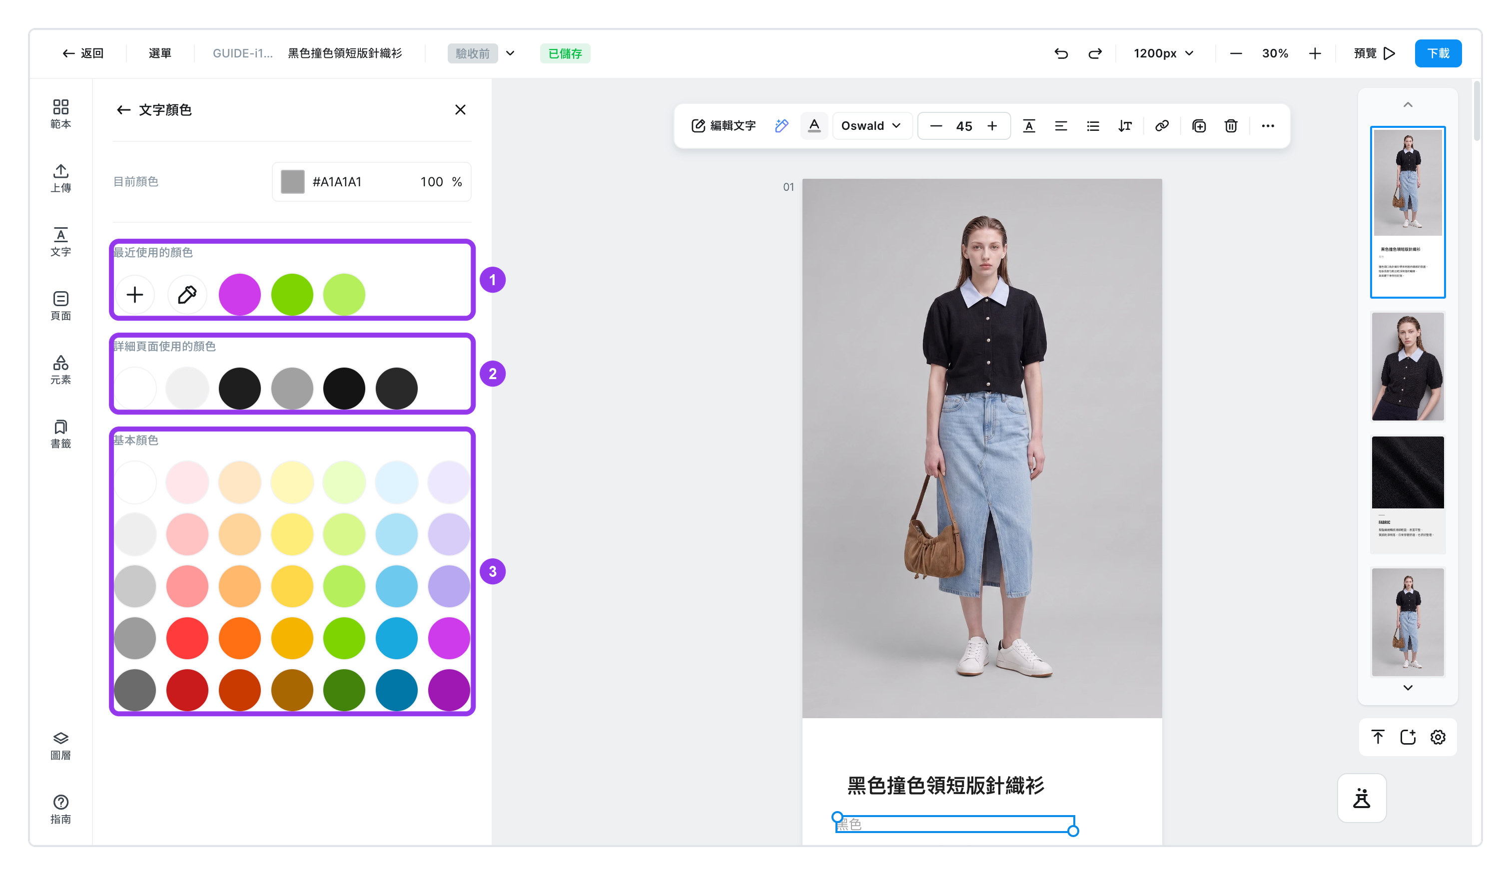Add a new custom color with plus
The width and height of the screenshot is (1511, 875).
[135, 294]
